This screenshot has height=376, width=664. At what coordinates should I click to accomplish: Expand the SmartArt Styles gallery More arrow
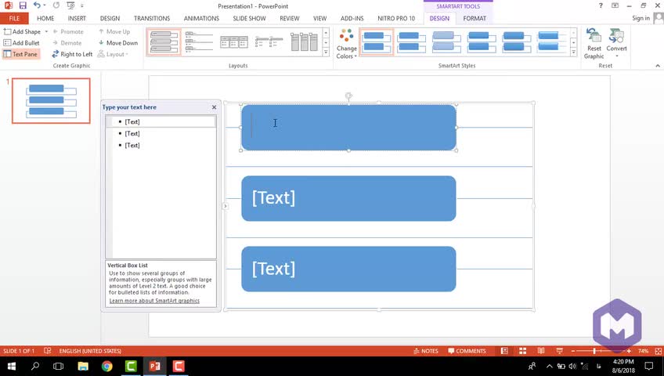coord(573,52)
